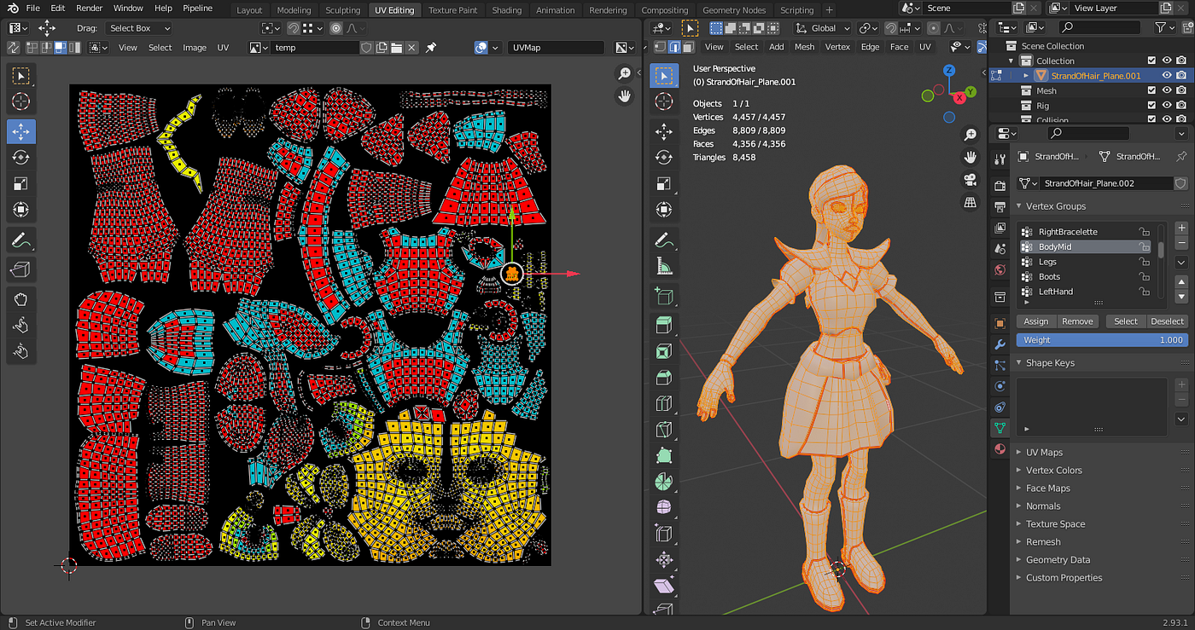Screen dimensions: 1195x630
Task: Select the Pinch tool in UV editor
Action: 21,351
